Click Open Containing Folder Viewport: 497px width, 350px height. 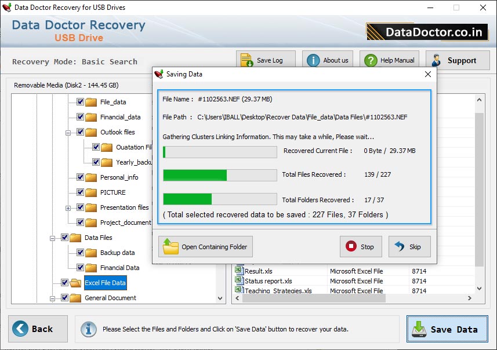(205, 246)
